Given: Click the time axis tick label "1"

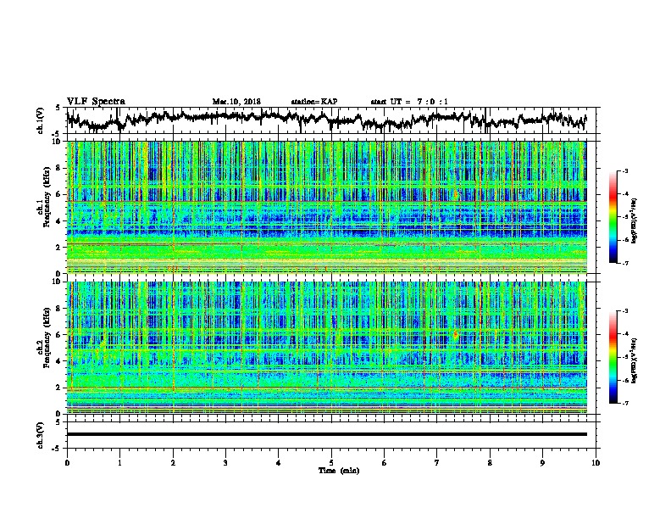Looking at the screenshot, I should (119, 463).
